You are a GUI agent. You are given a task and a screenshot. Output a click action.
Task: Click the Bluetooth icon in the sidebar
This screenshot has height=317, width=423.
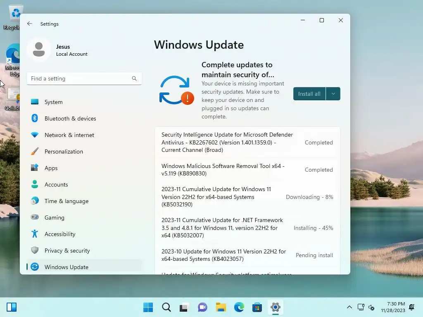35,118
